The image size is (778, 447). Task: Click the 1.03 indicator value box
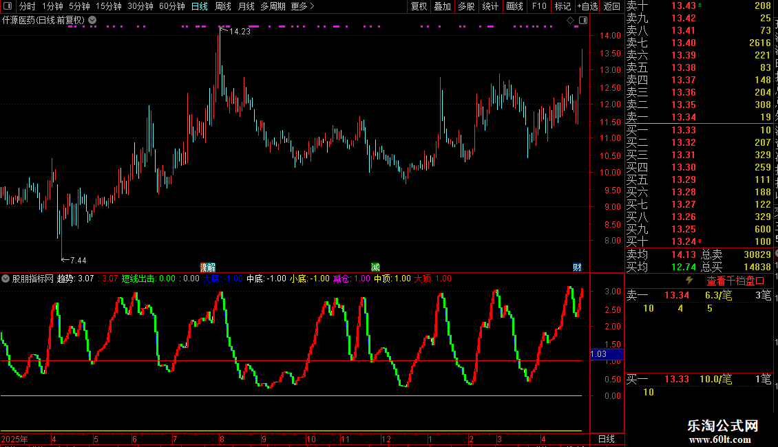607,354
